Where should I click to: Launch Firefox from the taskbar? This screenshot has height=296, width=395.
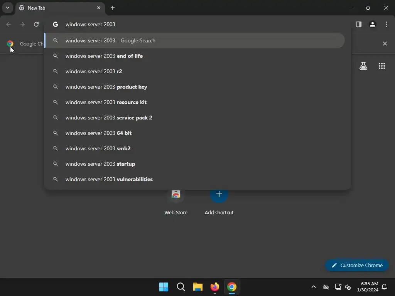(214, 287)
